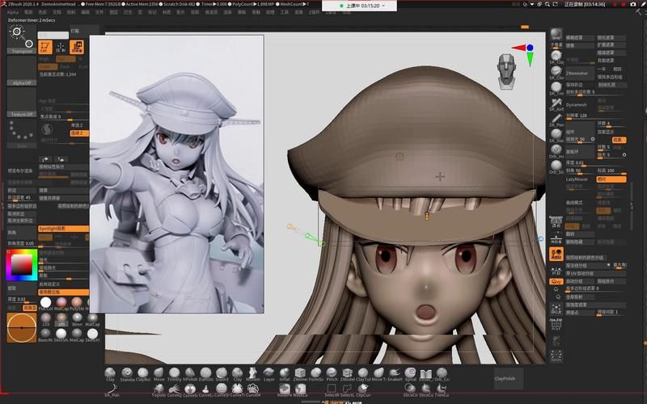647x404 pixels.
Task: Toggle the Spotlight投影 option
Action: point(63,229)
